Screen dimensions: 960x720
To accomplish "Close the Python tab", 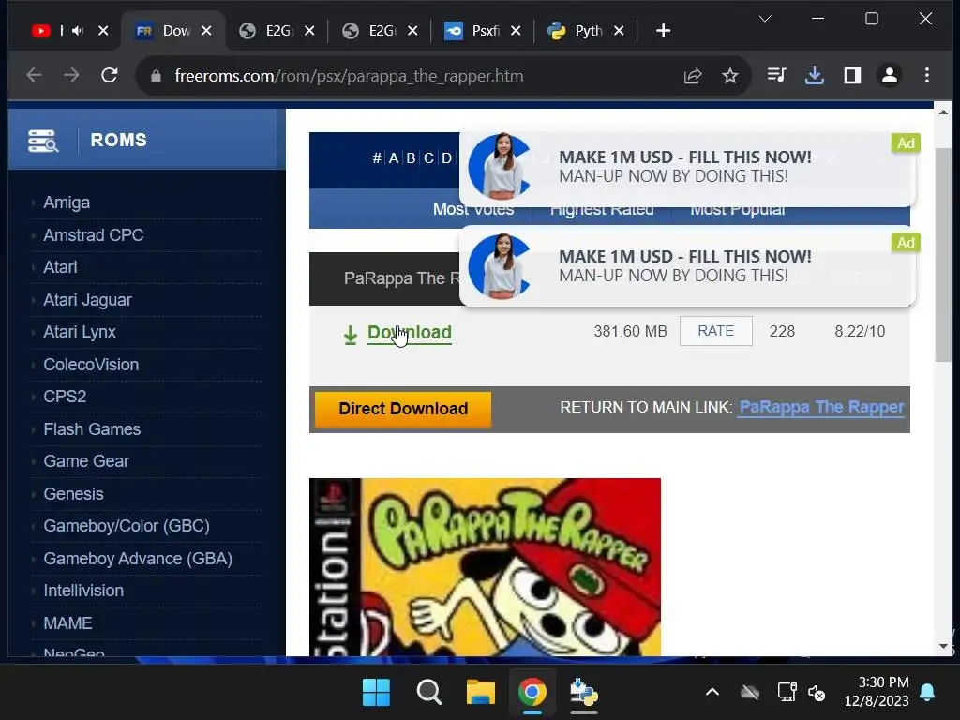I will pyautogui.click(x=619, y=31).
